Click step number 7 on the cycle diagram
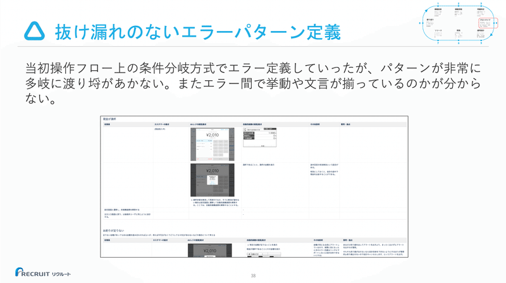 click(438, 43)
